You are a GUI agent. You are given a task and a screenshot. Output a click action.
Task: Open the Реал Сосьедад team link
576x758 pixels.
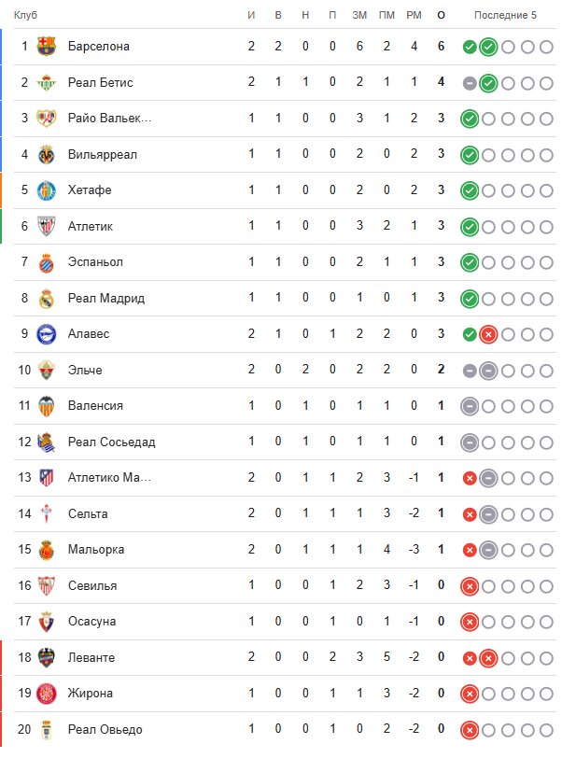(x=111, y=442)
